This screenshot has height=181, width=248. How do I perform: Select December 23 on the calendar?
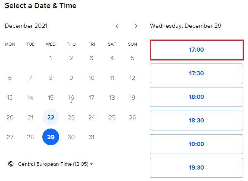(x=71, y=117)
